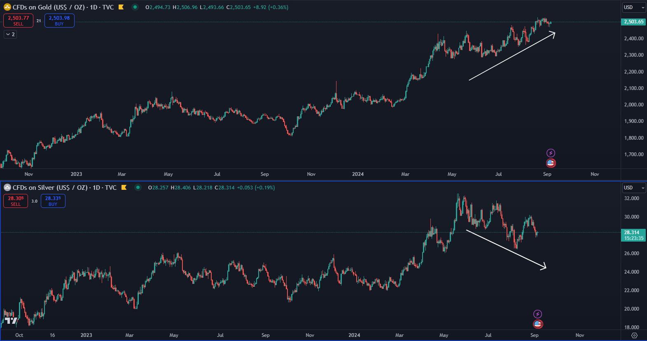Expand the collapsed indicators legend showing 2
The width and height of the screenshot is (647, 341).
[x=10, y=35]
